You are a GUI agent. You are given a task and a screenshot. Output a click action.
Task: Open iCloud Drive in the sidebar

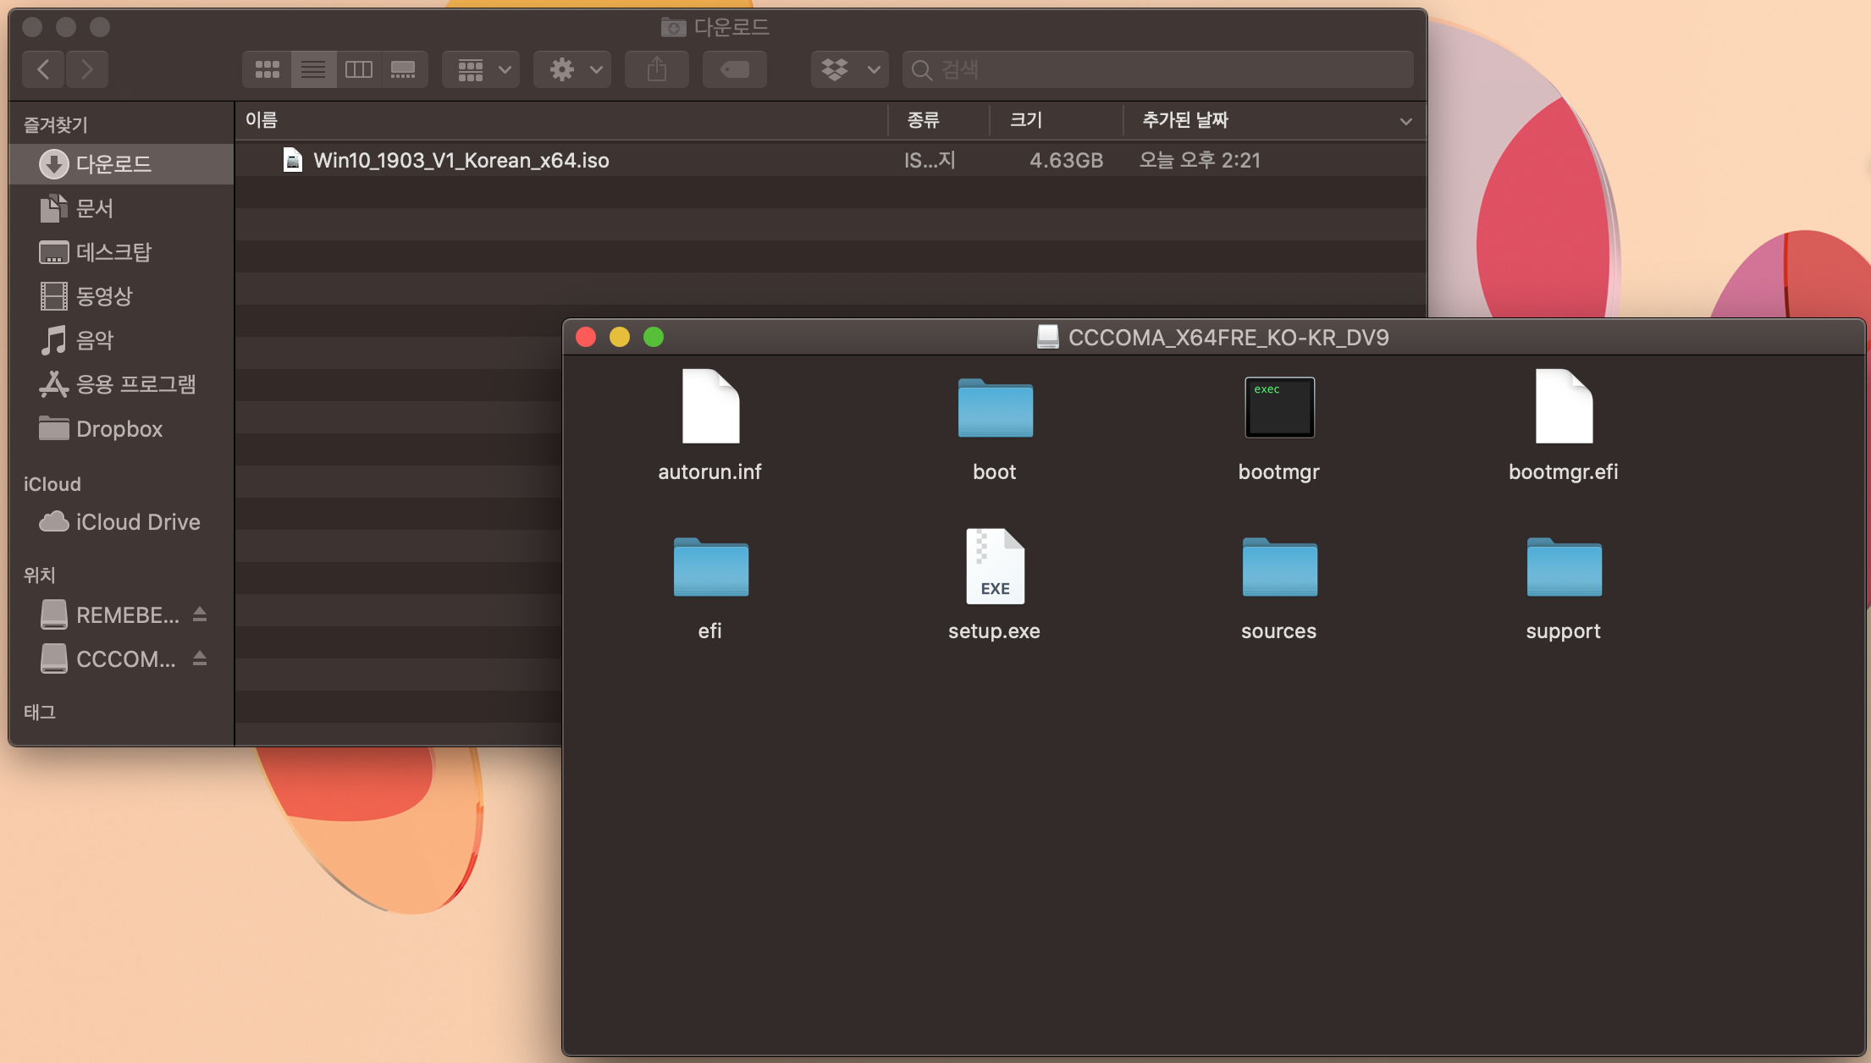[x=121, y=521]
